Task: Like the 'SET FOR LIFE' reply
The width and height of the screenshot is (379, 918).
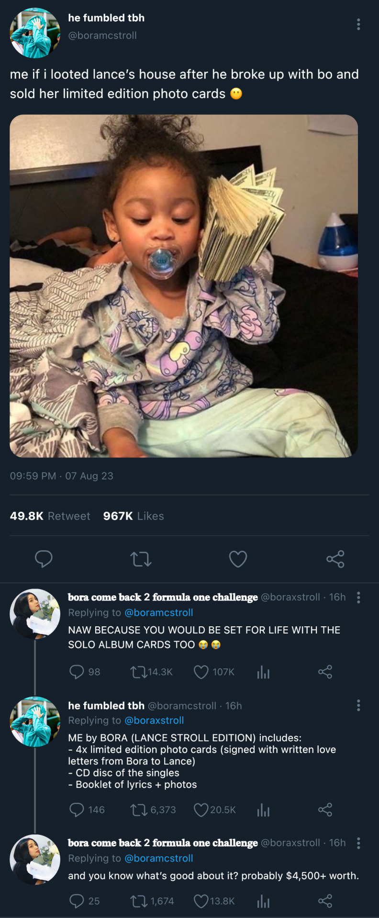Action: 201,672
